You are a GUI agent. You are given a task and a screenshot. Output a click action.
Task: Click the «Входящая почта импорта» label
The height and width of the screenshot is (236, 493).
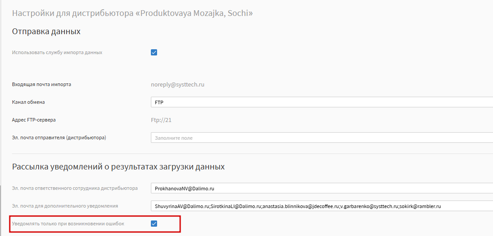(x=42, y=85)
